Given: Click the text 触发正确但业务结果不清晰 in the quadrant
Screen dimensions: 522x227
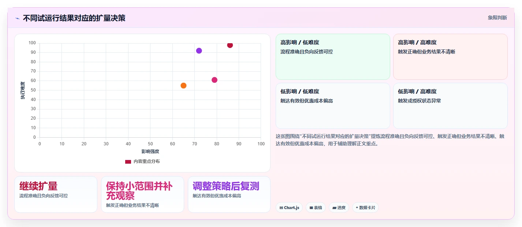Looking at the screenshot, I should click(426, 52).
